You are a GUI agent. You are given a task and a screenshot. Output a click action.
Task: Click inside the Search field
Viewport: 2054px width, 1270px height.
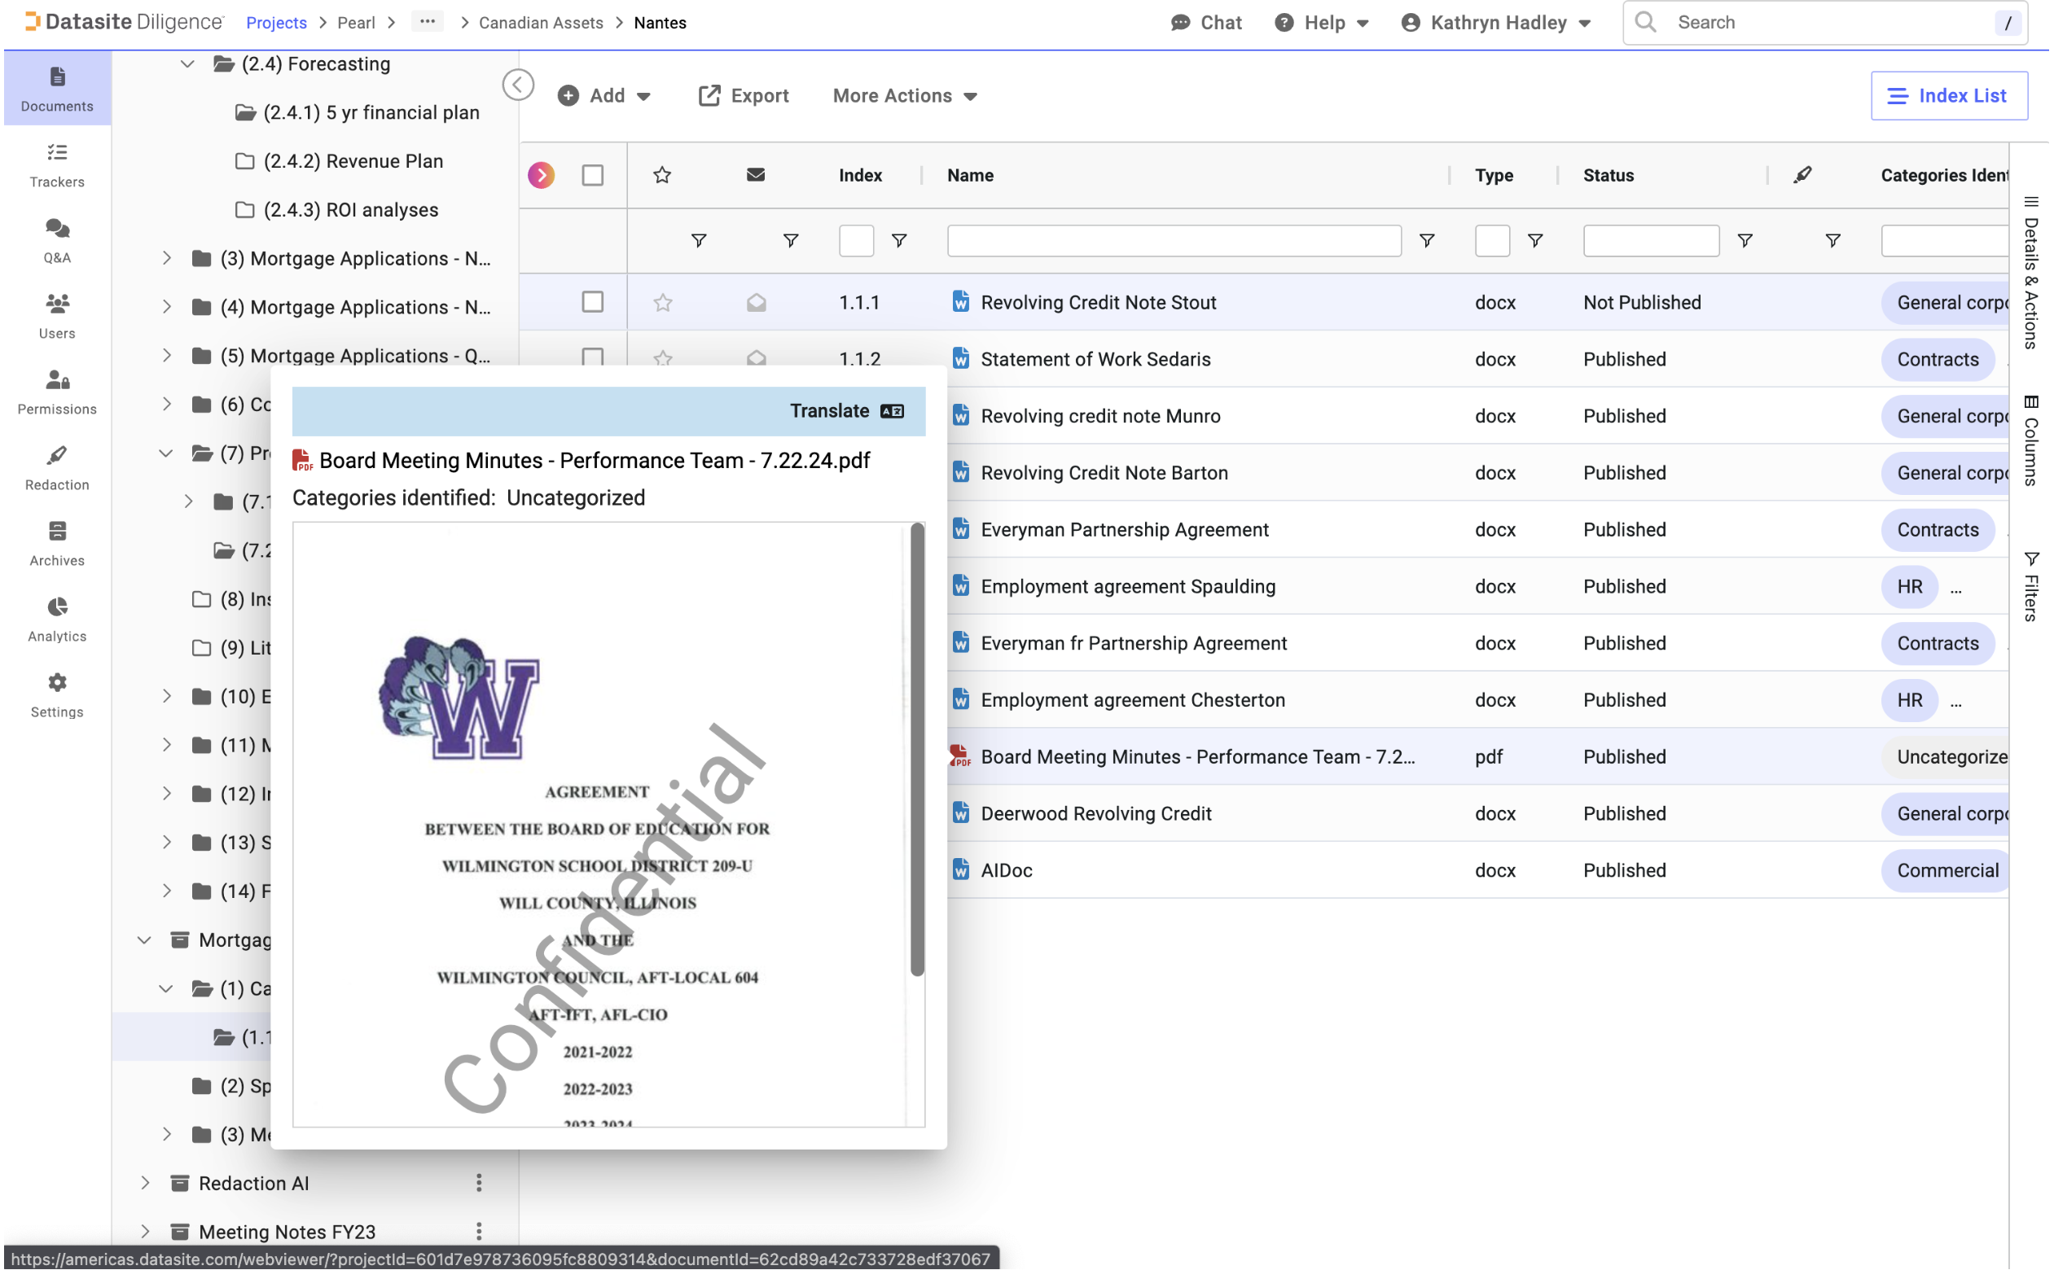[x=1806, y=23]
